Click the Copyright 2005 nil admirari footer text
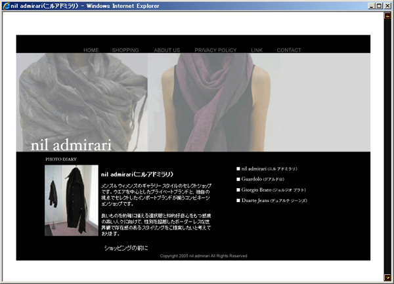Screen dimensions: 394x284 point(204,256)
